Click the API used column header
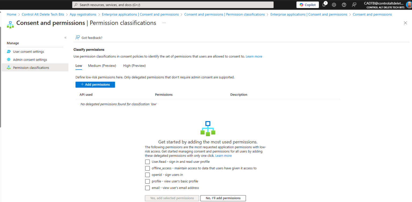This screenshot has width=412, height=202. pyautogui.click(x=86, y=95)
